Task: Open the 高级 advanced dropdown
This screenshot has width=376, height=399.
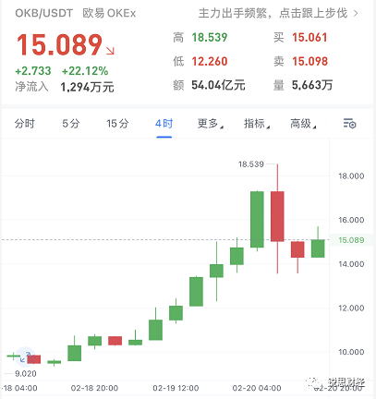Action: (303, 124)
